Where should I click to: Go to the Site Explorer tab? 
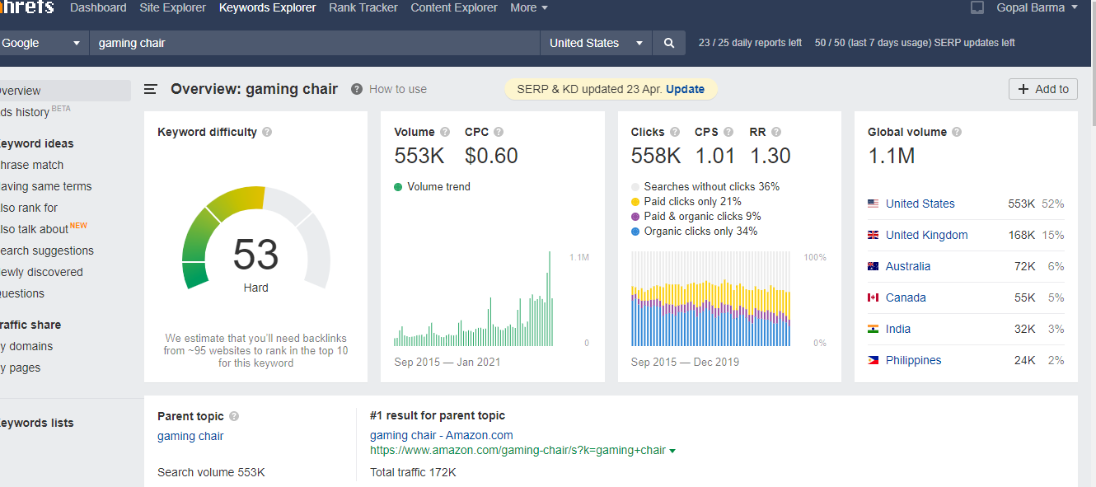coord(173,7)
